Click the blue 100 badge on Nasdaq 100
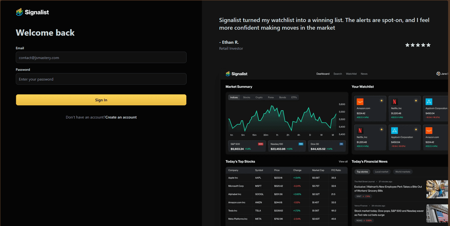The width and height of the screenshot is (450, 226). point(301,144)
